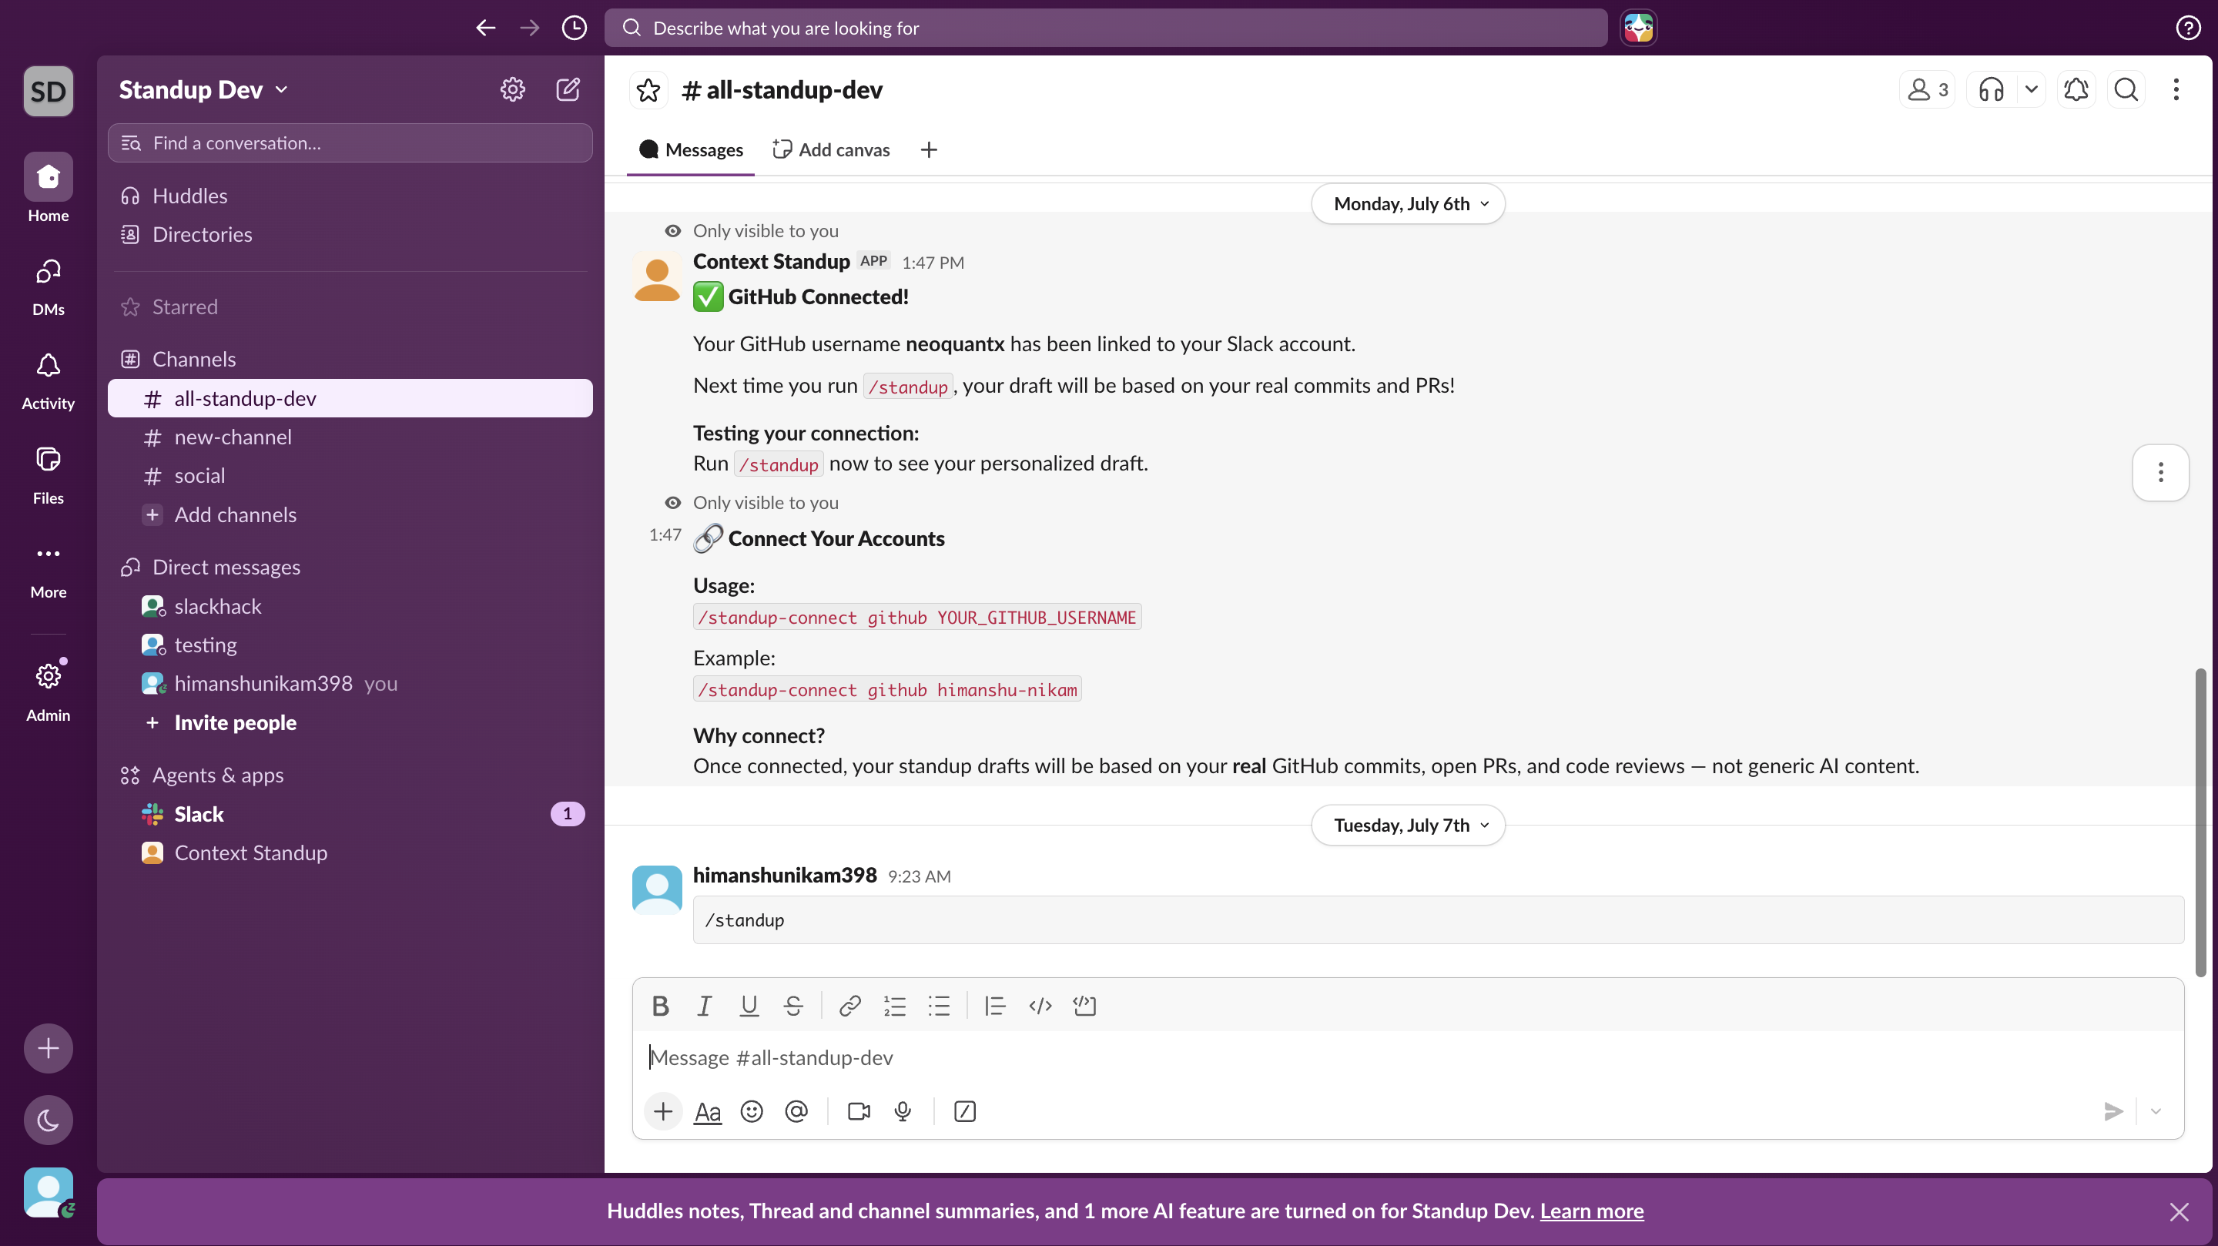Open channel more actions menu
2218x1246 pixels.
pos(2176,89)
